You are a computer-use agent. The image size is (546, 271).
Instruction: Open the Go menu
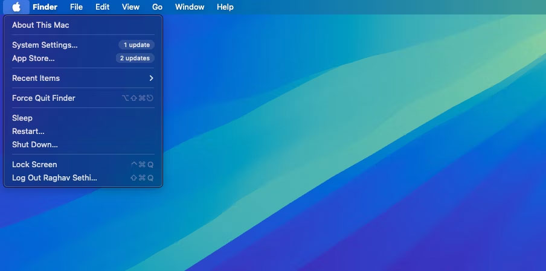click(158, 7)
